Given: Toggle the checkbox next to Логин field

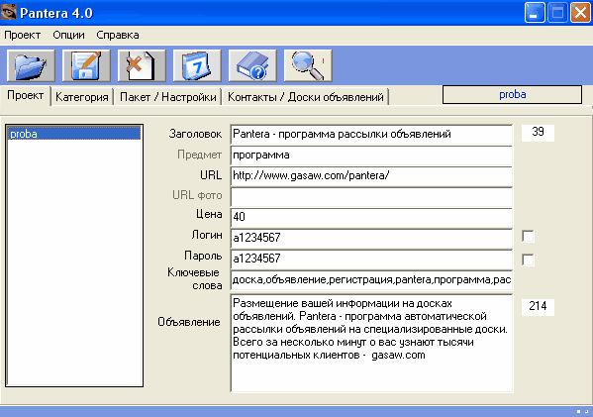Looking at the screenshot, I should click(528, 236).
